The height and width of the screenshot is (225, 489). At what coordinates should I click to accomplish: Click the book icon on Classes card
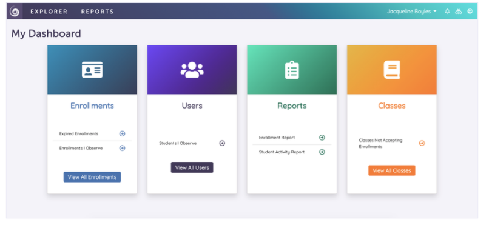392,70
